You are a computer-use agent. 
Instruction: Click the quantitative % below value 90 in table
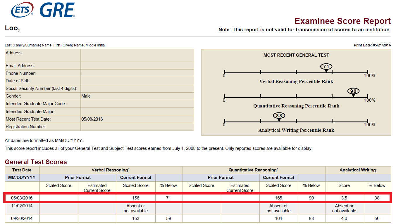[311, 198]
